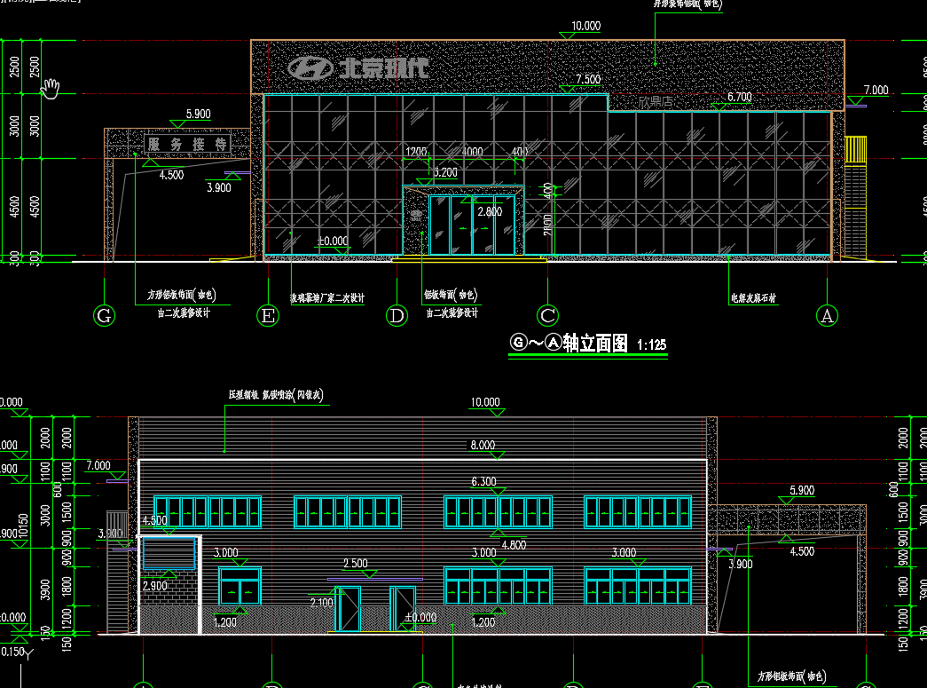Select the 铝板饰面(珍色) note near axis D
The width and height of the screenshot is (927, 688).
451,295
